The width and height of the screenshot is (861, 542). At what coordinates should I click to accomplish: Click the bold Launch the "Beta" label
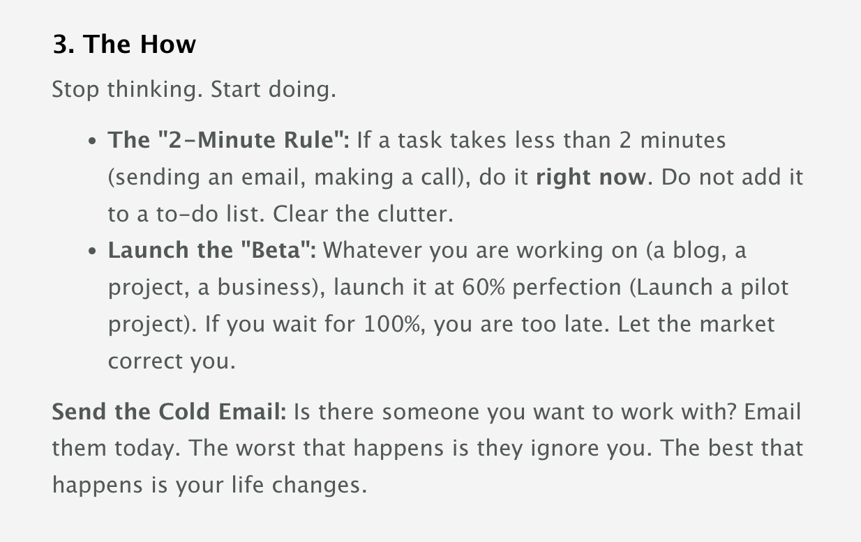coord(211,250)
